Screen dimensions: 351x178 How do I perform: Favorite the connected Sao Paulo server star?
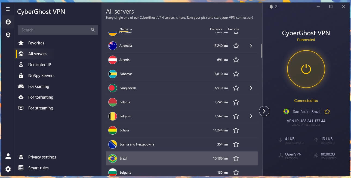click(327, 112)
